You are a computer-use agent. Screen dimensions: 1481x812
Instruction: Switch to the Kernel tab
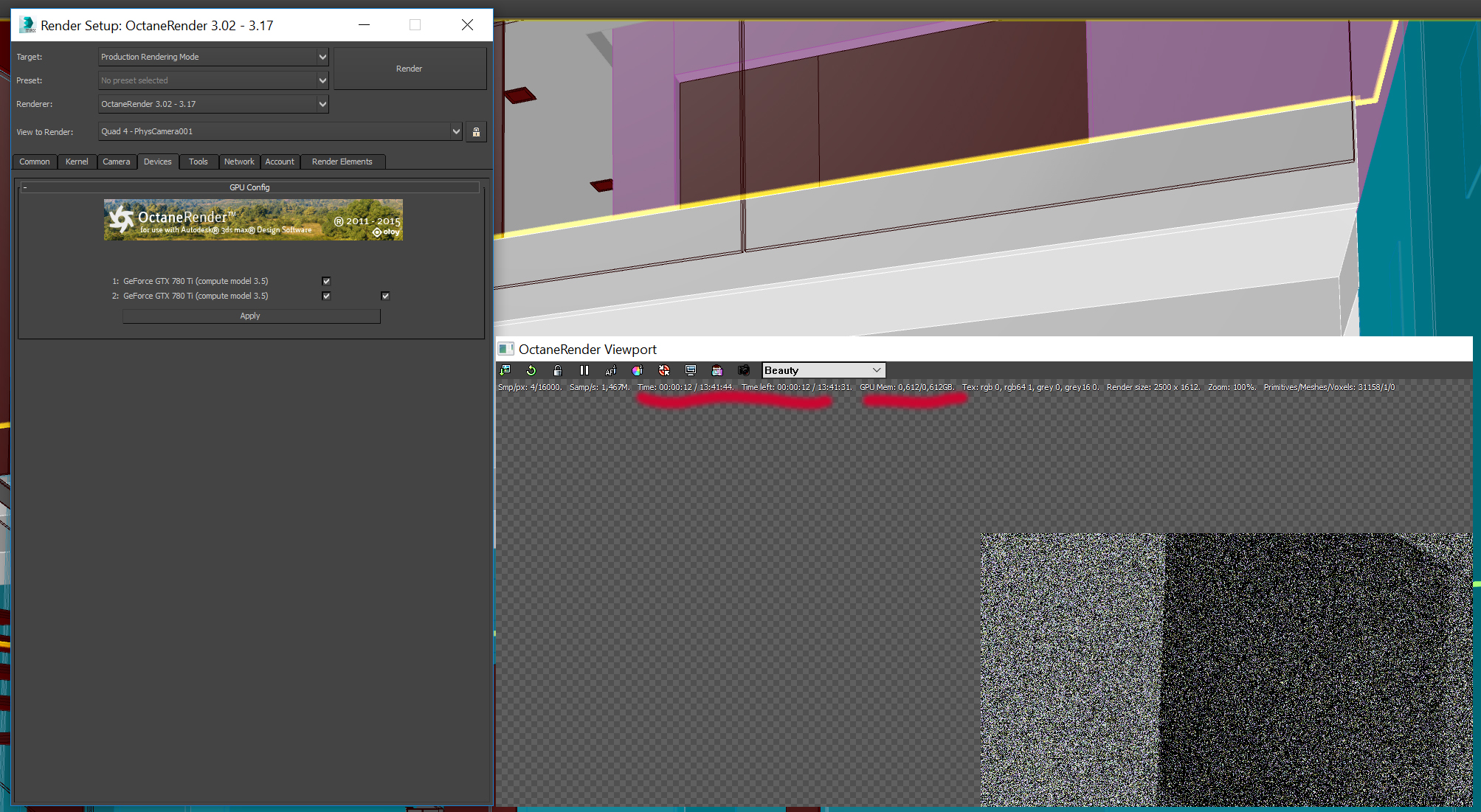[x=77, y=162]
